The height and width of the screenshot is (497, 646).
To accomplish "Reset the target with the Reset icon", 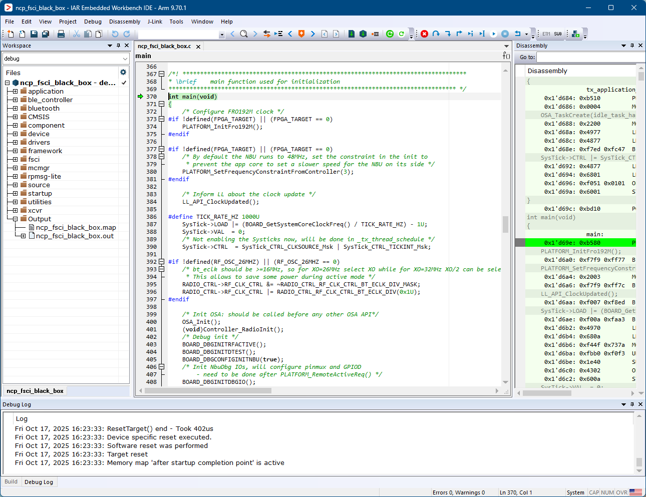I will (518, 34).
